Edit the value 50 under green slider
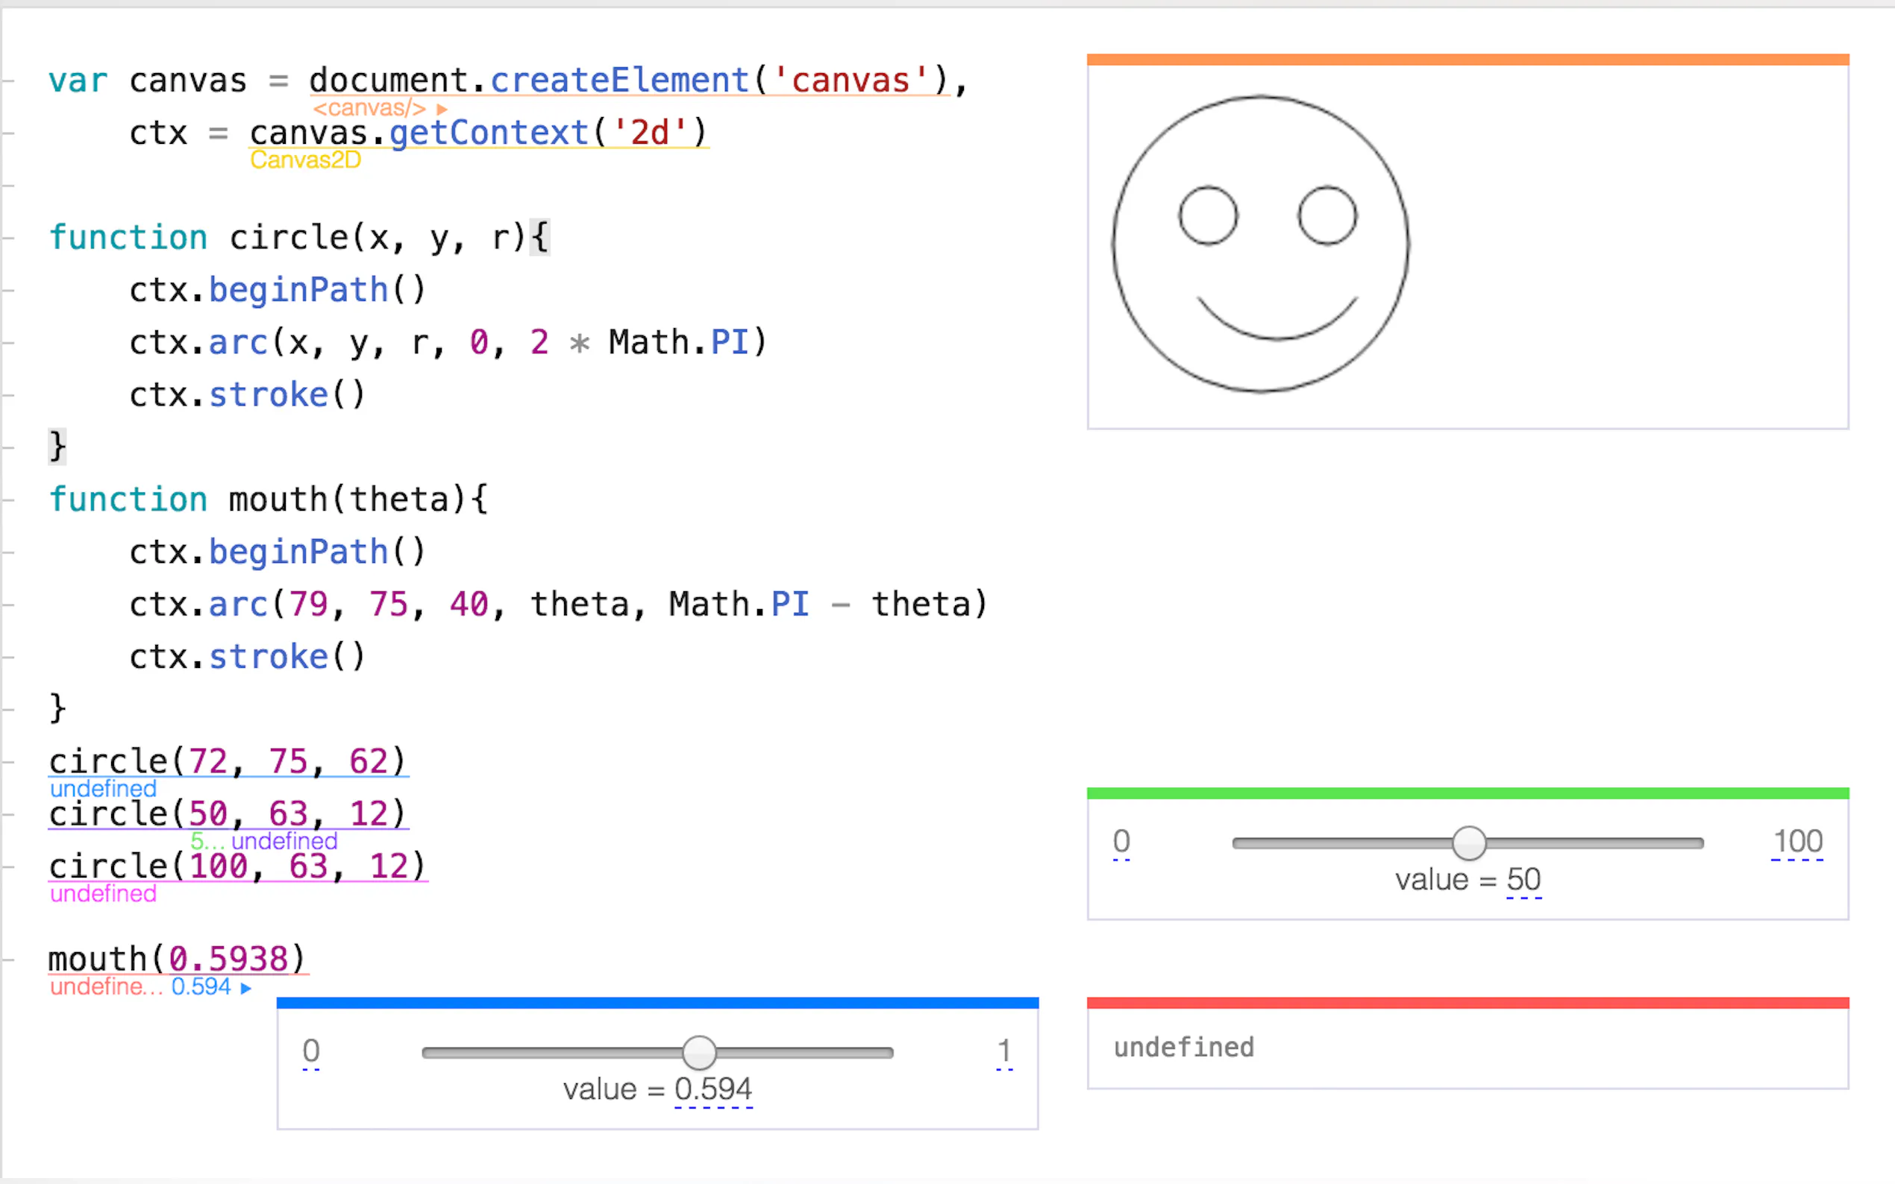Image resolution: width=1895 pixels, height=1184 pixels. click(x=1523, y=880)
